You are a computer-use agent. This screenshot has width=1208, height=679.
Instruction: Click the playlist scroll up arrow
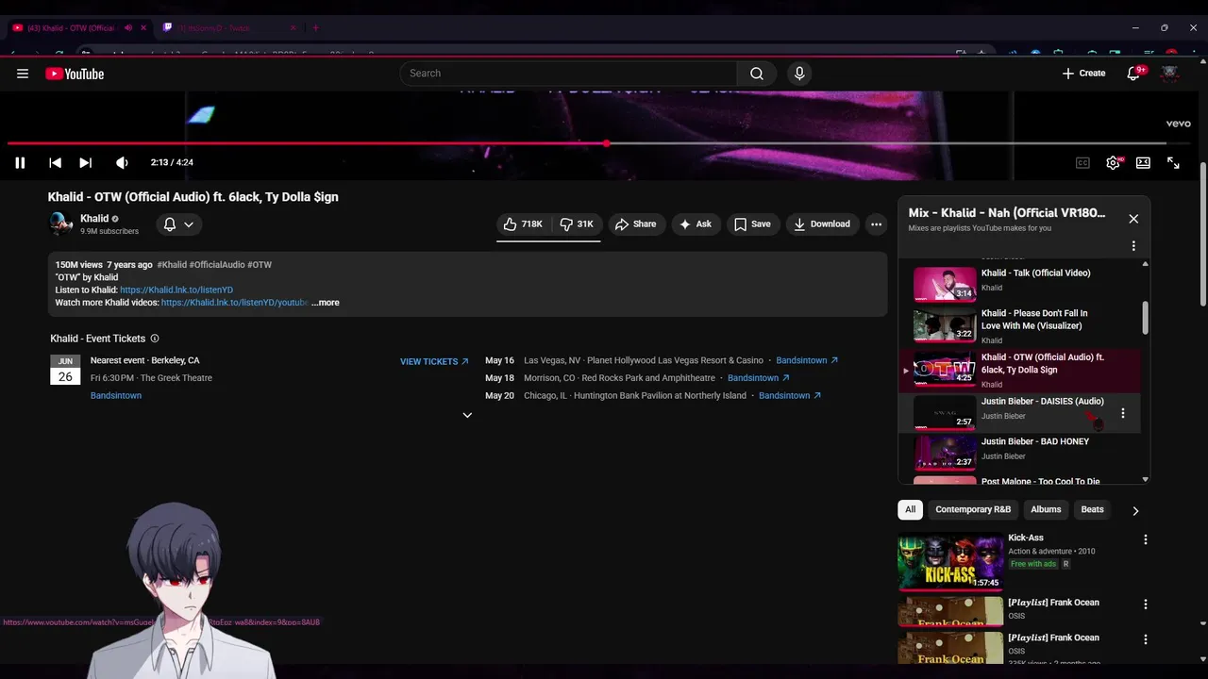[1146, 264]
